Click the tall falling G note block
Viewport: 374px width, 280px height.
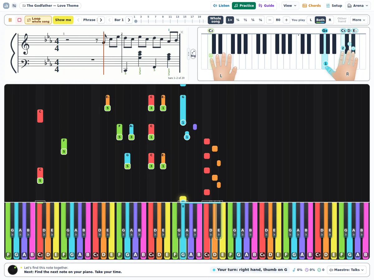click(183, 110)
